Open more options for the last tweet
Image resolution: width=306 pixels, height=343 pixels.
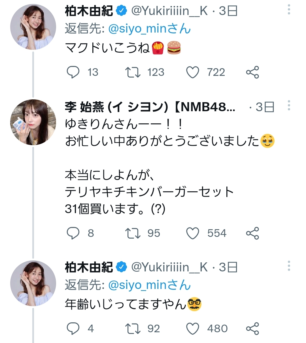coord(289,266)
